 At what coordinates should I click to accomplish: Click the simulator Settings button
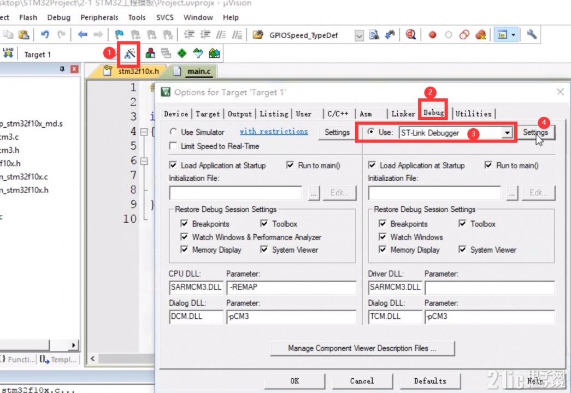(337, 133)
